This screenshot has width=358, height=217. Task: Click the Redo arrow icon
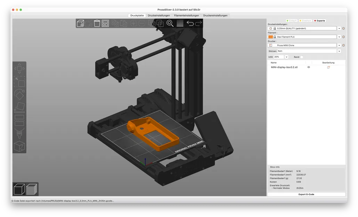click(198, 23)
